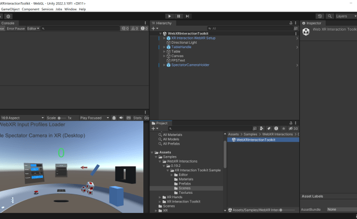Expand the XR Hands folder
The height and width of the screenshot is (219, 357).
[x=160, y=197]
